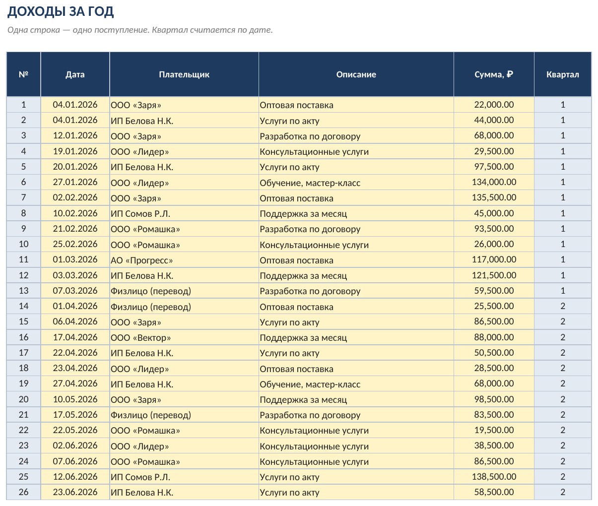The width and height of the screenshot is (598, 506).
Task: Select the amount 138,500.00
Action: click(x=494, y=477)
